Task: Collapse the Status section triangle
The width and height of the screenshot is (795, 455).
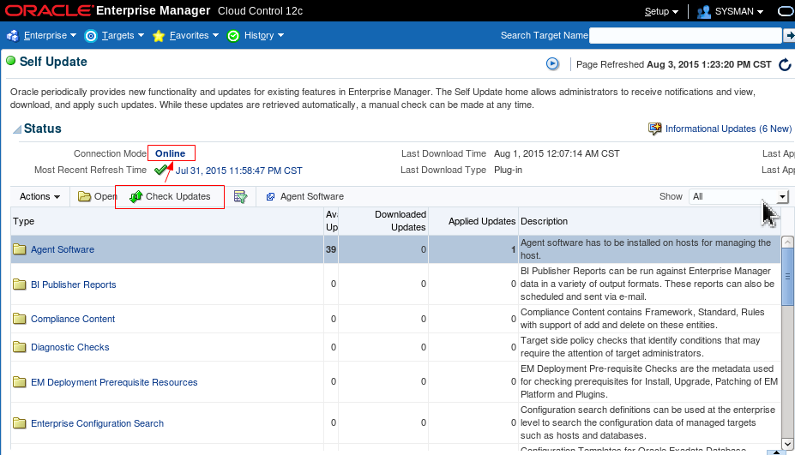Action: pos(17,129)
